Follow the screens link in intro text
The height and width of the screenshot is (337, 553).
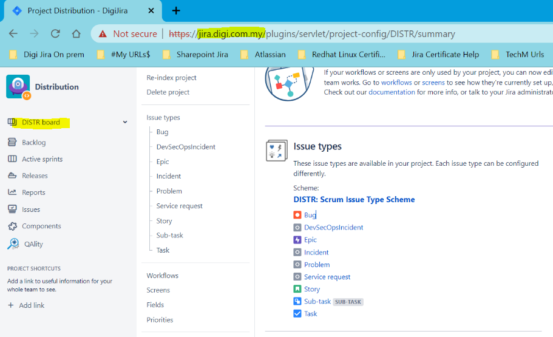(x=433, y=83)
